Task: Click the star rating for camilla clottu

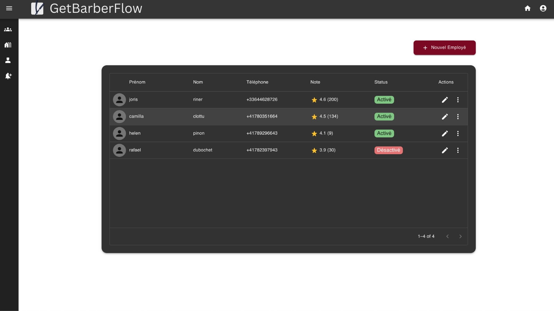Action: pyautogui.click(x=314, y=116)
